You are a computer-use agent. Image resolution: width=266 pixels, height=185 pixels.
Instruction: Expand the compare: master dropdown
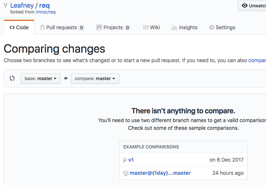pos(95,79)
